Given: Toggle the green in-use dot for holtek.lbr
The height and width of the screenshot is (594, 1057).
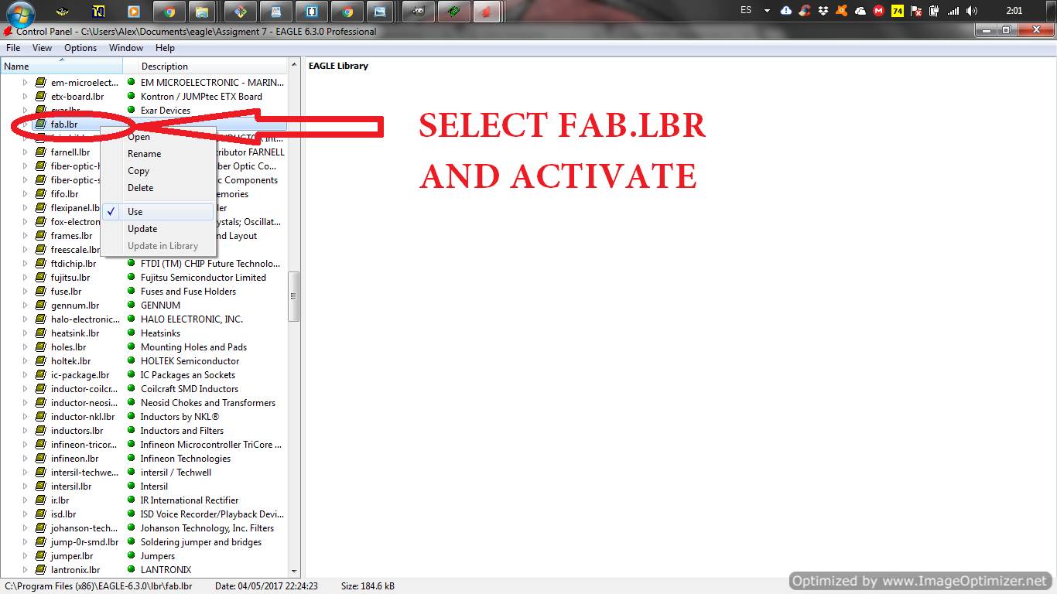Looking at the screenshot, I should click(x=132, y=360).
